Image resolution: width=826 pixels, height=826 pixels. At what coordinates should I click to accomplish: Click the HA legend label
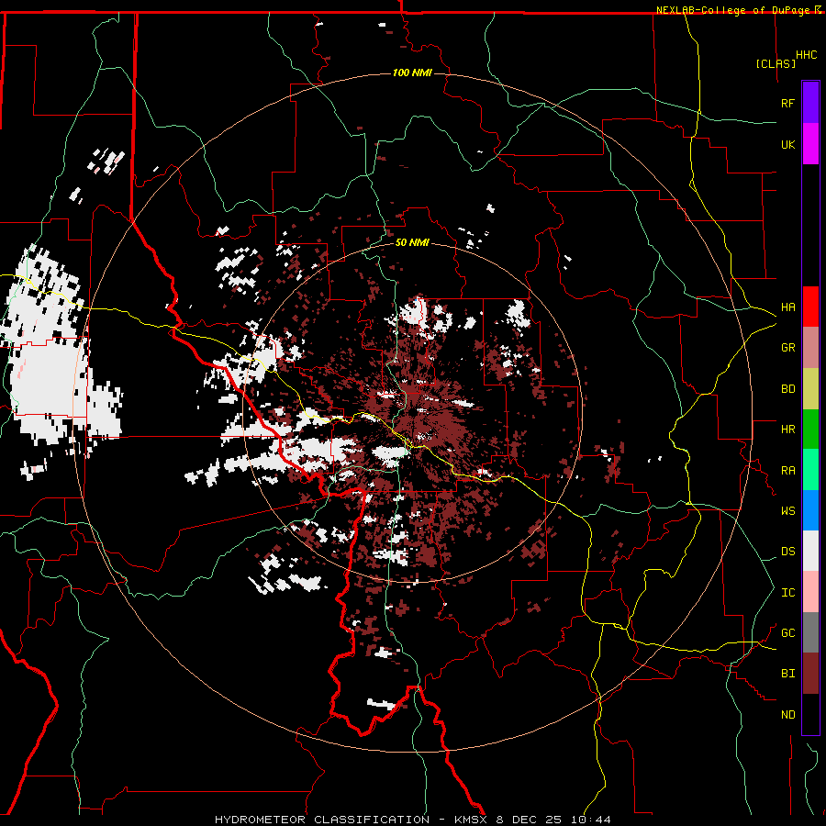(787, 307)
